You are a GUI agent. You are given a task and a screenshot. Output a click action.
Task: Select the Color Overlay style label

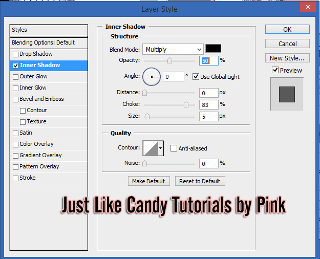(36, 144)
